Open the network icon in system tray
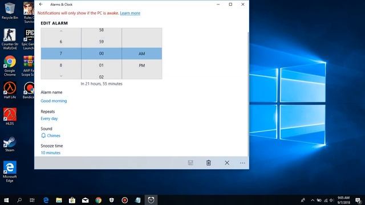The height and width of the screenshot is (205, 365). (326, 200)
